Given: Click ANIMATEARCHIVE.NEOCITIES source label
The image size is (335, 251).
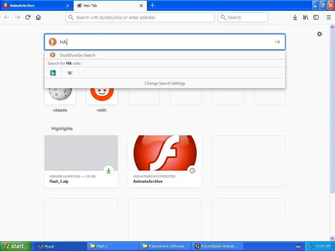Looking at the screenshot, I should pos(154,176).
